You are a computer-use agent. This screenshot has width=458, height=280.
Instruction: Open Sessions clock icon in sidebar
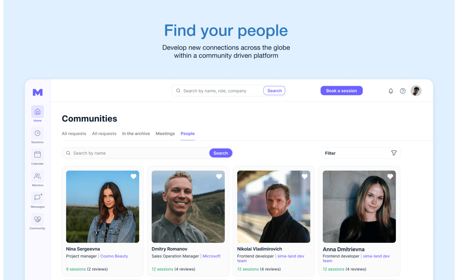(x=37, y=133)
